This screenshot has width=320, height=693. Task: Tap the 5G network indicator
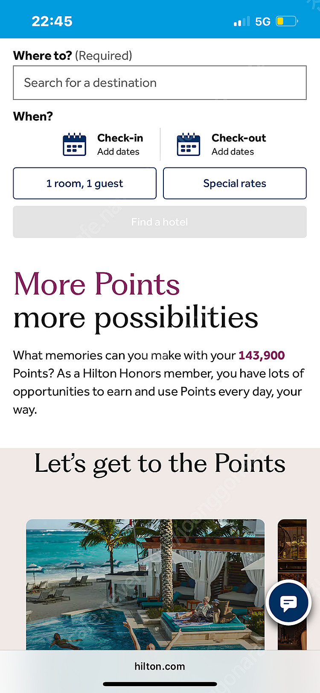coord(263,22)
